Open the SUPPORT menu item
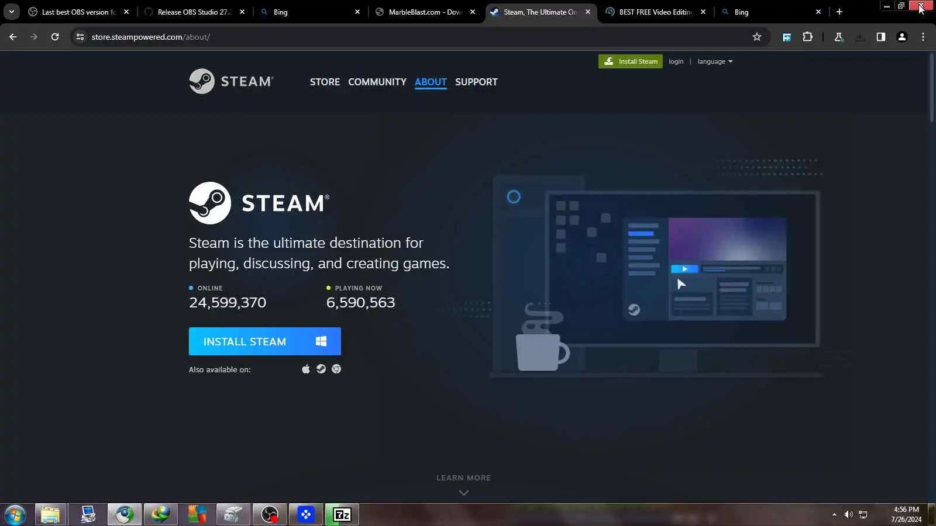 476,82
